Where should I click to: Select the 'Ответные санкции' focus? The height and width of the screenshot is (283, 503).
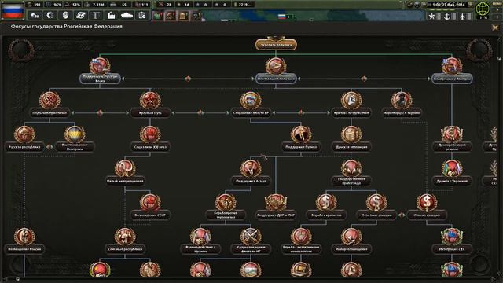(376, 207)
